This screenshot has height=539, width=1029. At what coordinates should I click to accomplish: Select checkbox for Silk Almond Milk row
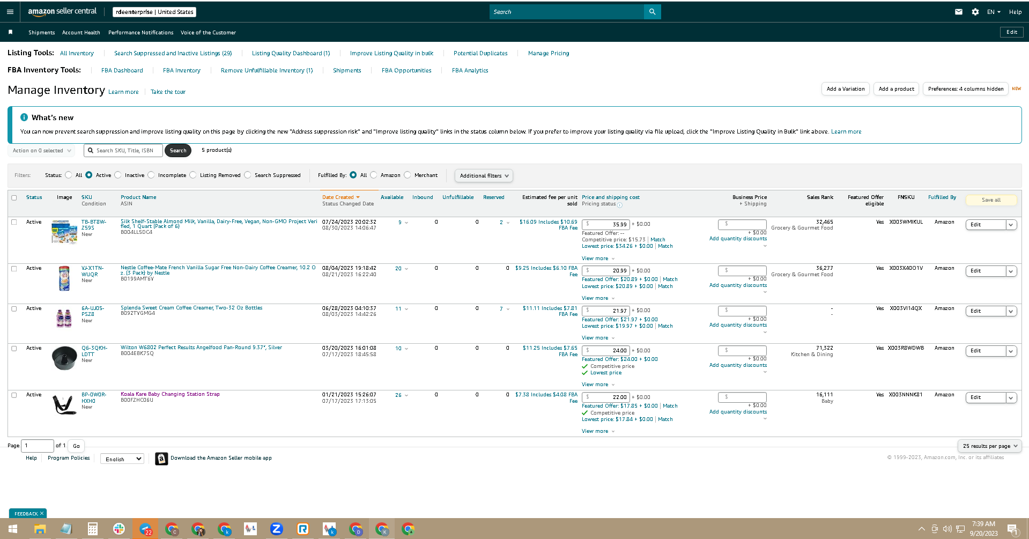14,222
